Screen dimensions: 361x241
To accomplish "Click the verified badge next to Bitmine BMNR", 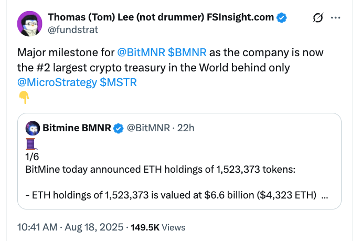I will pos(119,128).
